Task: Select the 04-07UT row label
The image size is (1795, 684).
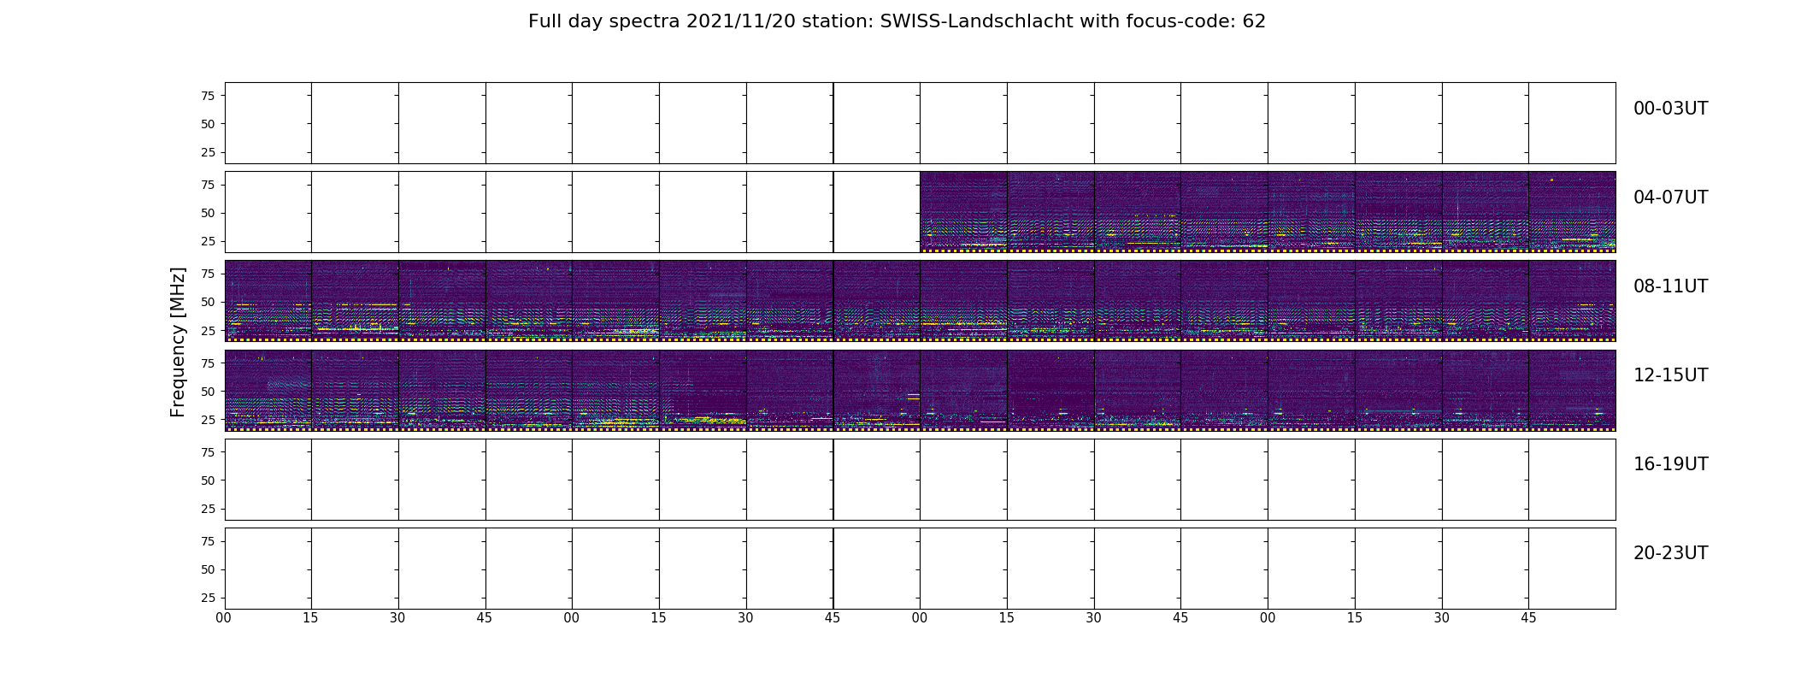Action: coord(1670,198)
